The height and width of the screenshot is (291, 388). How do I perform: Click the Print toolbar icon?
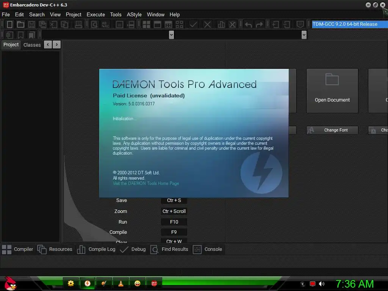click(78, 24)
